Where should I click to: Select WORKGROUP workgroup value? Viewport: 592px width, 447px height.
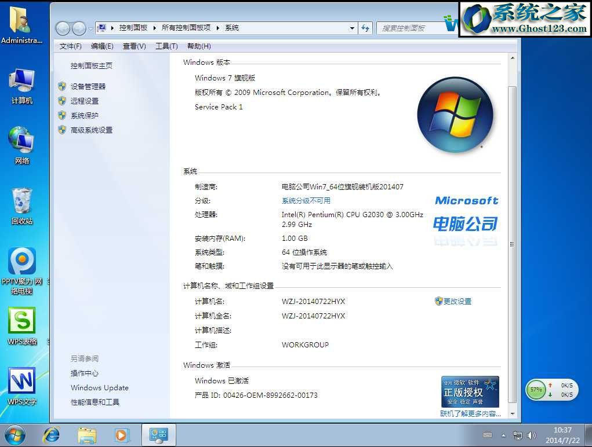click(x=305, y=345)
